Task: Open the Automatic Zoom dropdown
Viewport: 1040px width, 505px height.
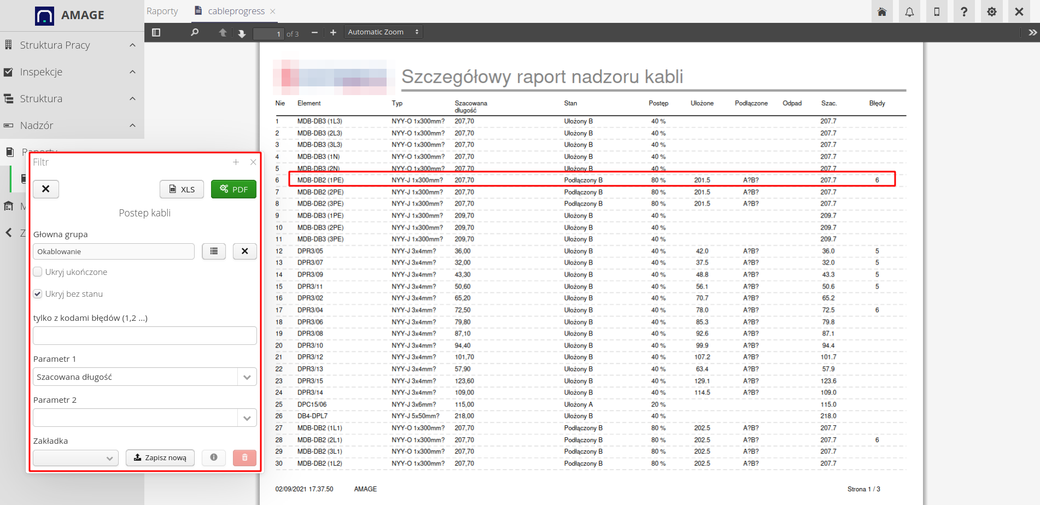Action: coord(383,31)
